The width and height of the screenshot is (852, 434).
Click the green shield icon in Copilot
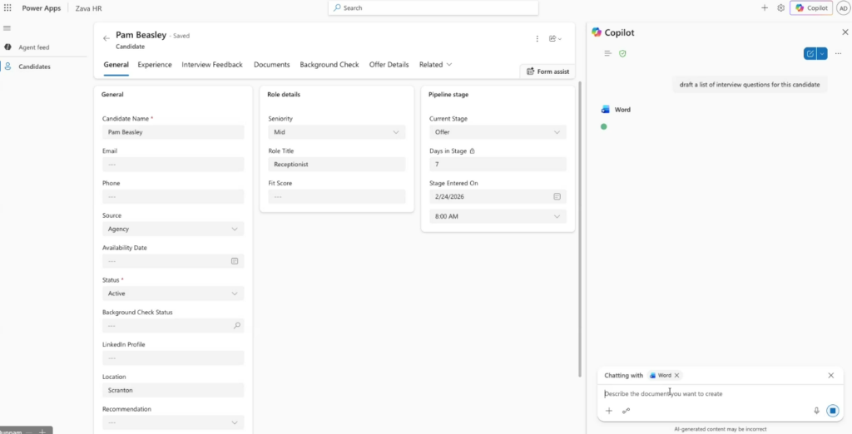tap(622, 53)
